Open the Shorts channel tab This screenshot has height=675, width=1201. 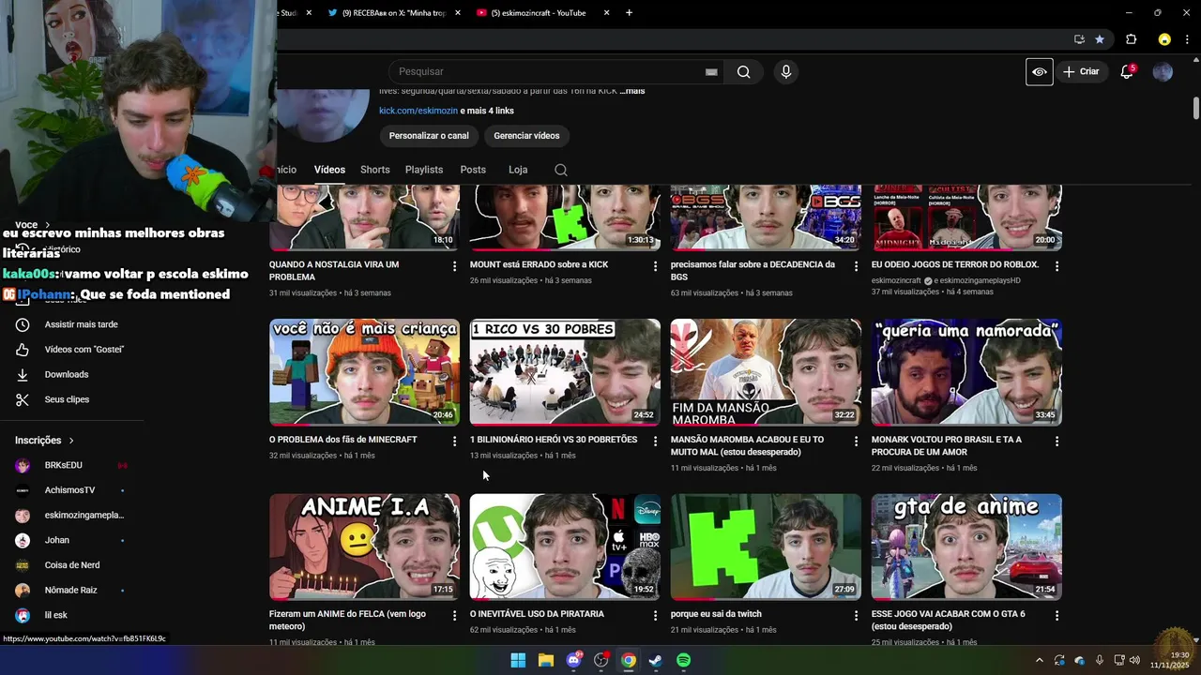point(374,170)
